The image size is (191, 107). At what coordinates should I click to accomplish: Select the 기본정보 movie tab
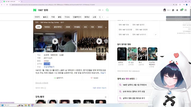[47, 27]
